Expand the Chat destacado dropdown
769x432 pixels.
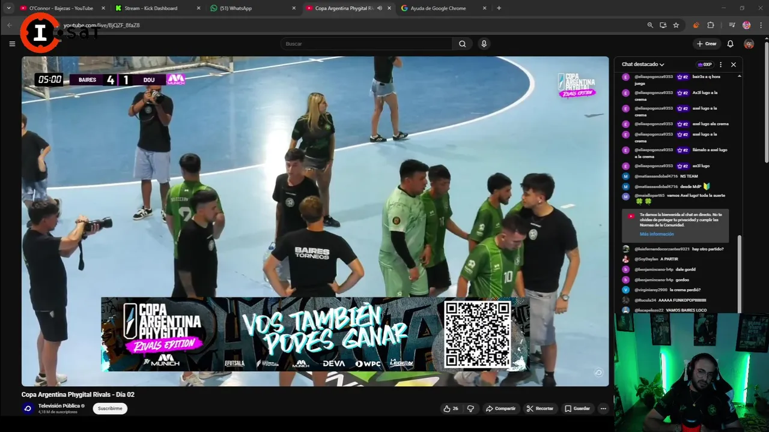click(x=643, y=64)
